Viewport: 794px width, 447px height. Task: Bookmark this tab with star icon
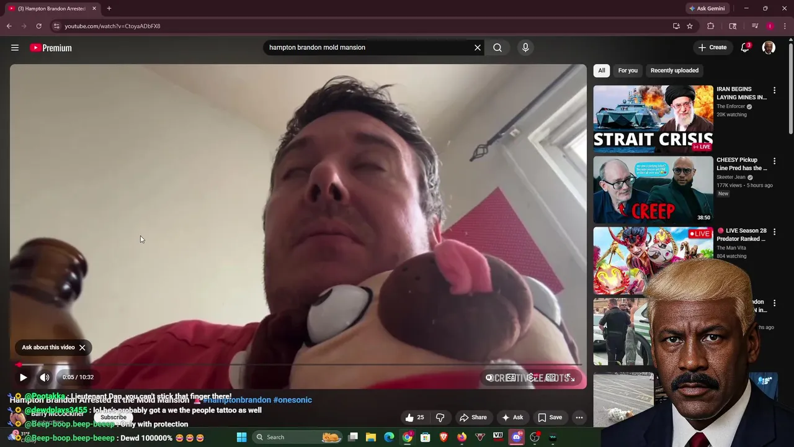click(690, 26)
